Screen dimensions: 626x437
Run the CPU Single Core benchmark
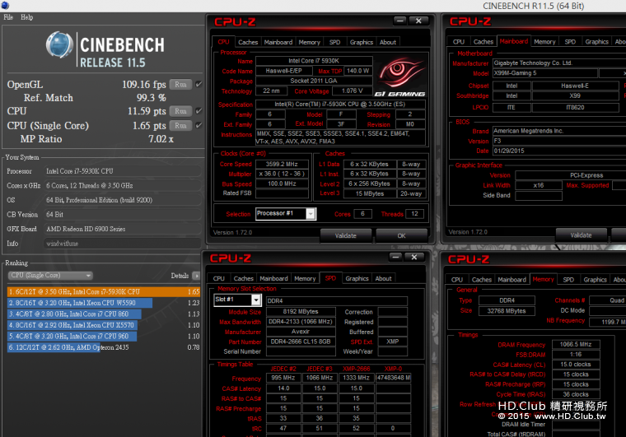(x=180, y=126)
